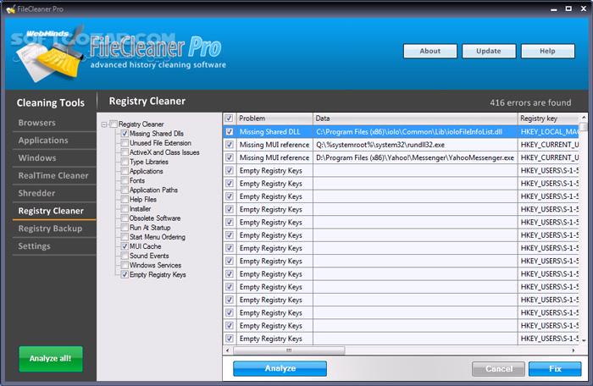Open the About dialog

[x=430, y=51]
